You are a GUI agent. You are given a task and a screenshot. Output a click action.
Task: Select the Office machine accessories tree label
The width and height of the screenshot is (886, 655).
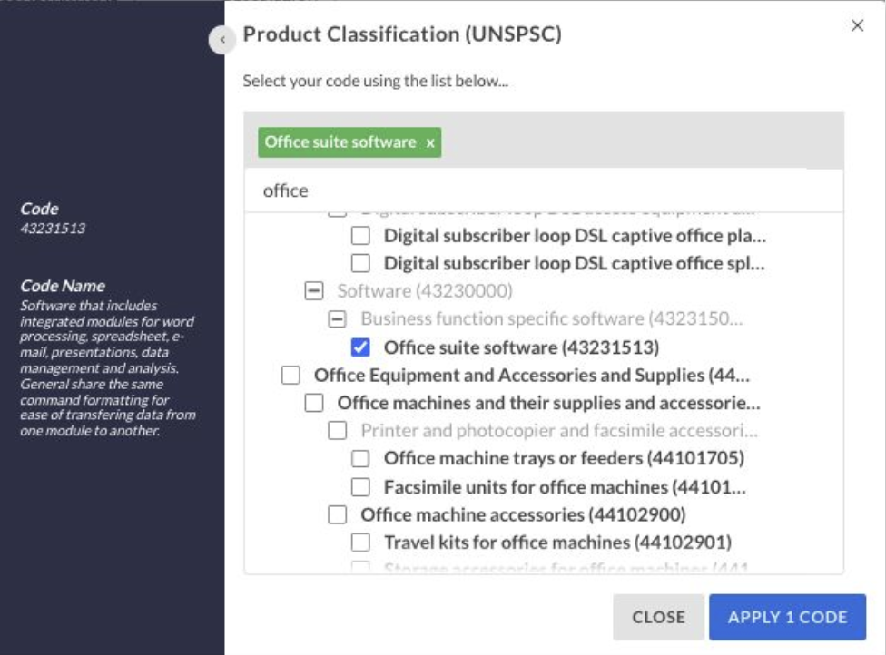pyautogui.click(x=523, y=515)
